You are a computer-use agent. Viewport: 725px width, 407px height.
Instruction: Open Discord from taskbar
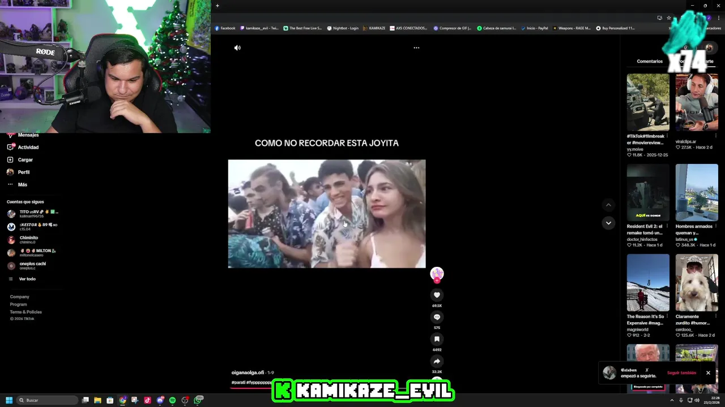[160, 400]
